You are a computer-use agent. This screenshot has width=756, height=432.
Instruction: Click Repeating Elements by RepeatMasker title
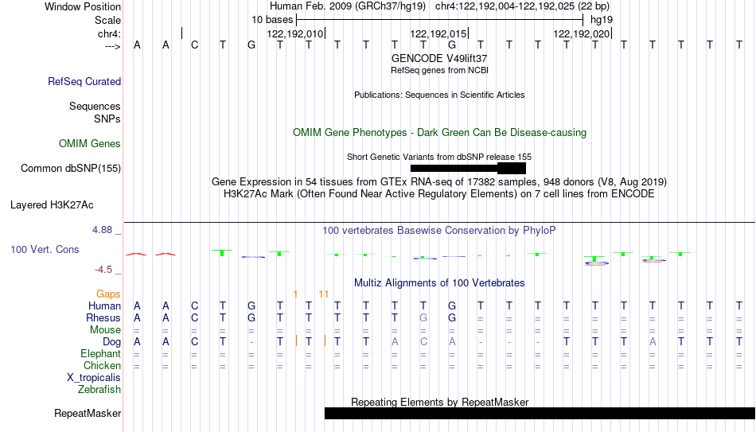(x=440, y=402)
